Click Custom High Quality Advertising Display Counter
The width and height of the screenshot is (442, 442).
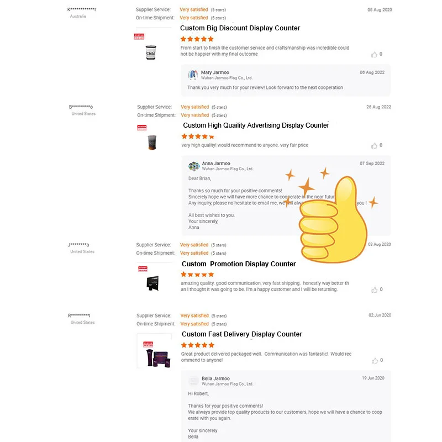coord(256,125)
